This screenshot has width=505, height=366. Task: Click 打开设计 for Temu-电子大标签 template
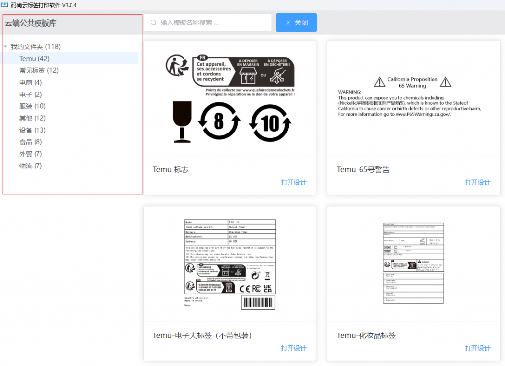click(293, 348)
